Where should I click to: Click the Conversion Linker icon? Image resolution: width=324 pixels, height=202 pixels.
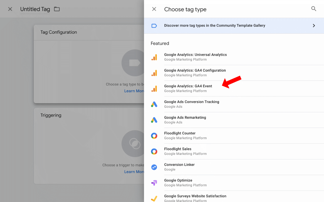154,167
